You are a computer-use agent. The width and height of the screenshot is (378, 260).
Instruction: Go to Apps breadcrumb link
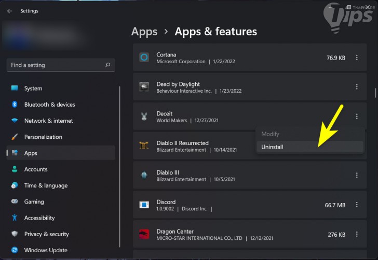point(144,32)
